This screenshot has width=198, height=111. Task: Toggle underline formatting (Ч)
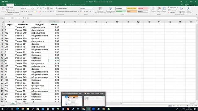coord(27,12)
